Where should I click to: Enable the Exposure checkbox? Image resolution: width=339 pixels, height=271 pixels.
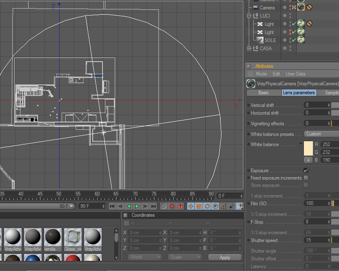[x=306, y=170]
